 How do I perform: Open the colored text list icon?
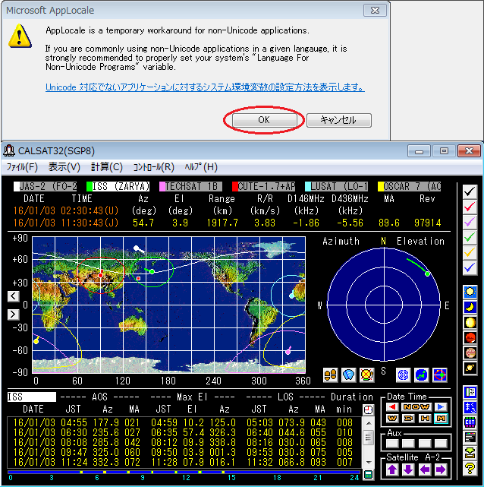point(470,438)
